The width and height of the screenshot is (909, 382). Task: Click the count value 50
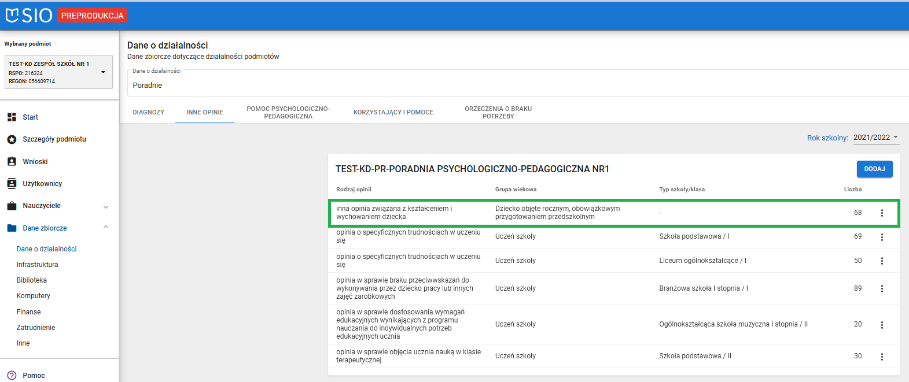tap(858, 261)
